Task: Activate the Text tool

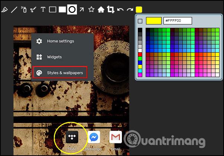Action: click(43, 9)
